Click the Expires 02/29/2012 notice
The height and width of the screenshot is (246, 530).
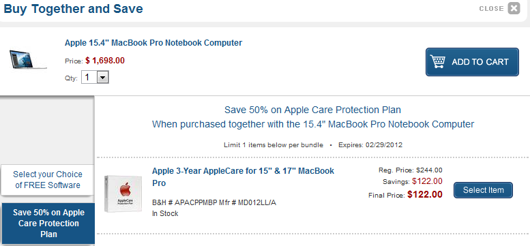(370, 145)
